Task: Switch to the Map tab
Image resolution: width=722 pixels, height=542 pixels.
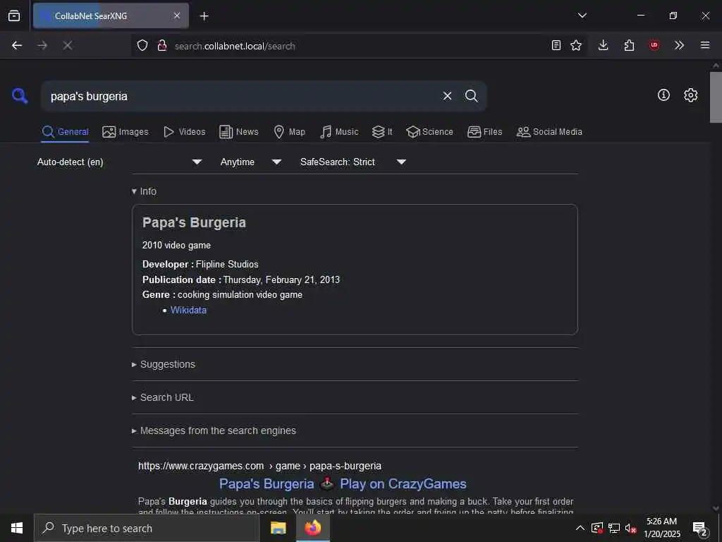Action: 289,132
